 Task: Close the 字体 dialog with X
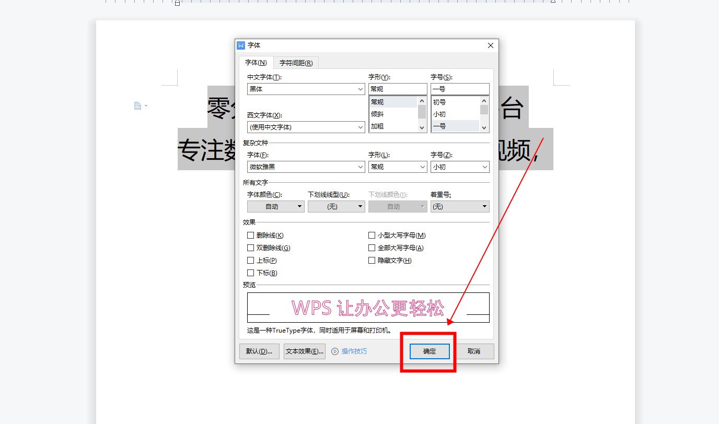(490, 45)
